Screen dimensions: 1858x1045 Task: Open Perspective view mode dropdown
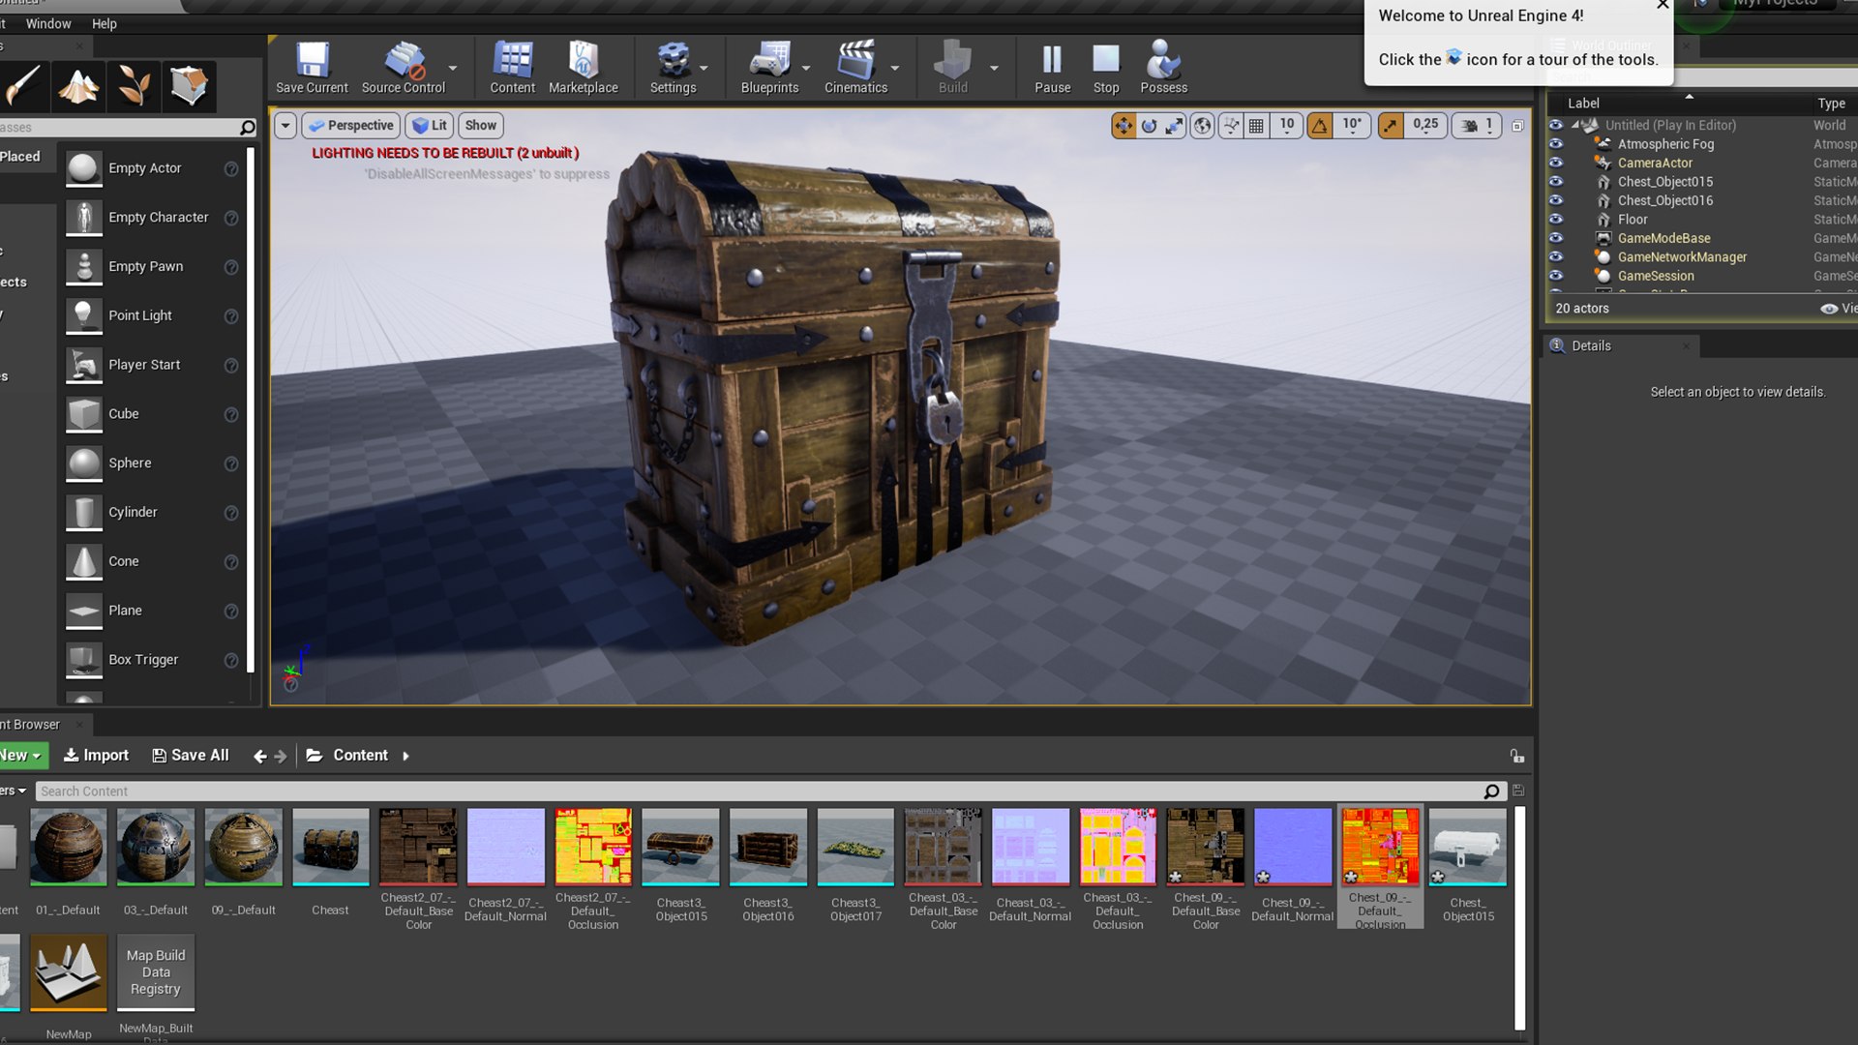[x=350, y=125]
